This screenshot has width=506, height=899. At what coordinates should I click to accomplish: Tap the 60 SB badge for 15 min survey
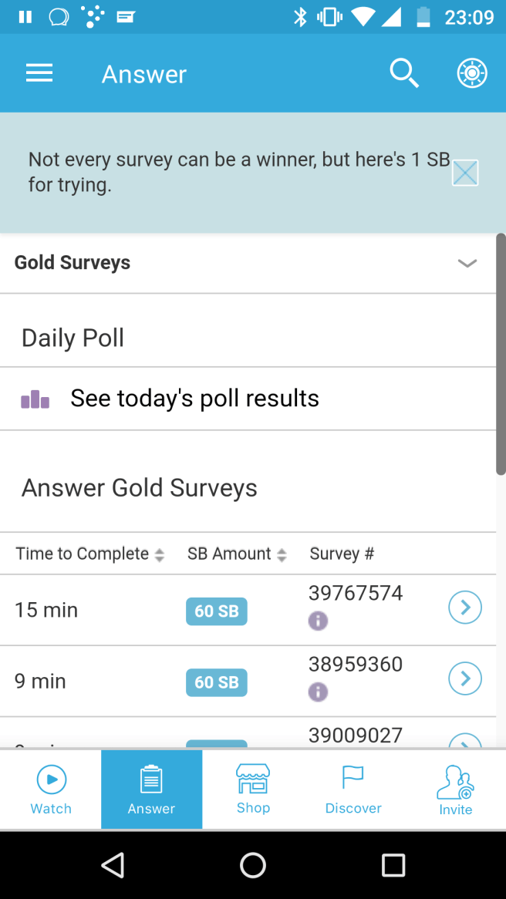217,611
